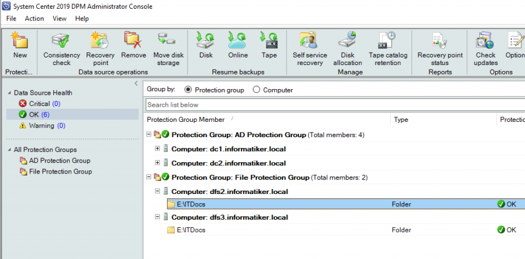Screen dimensions: 525x259
Task: Select E:\ITDocs under dfs2 computer
Action: pos(191,204)
